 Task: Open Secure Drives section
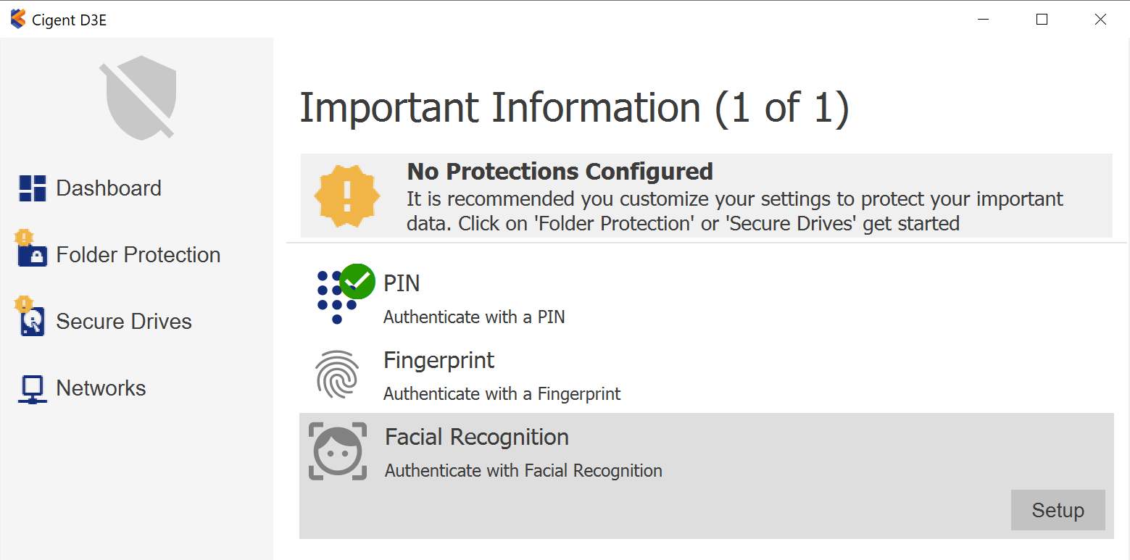point(124,322)
